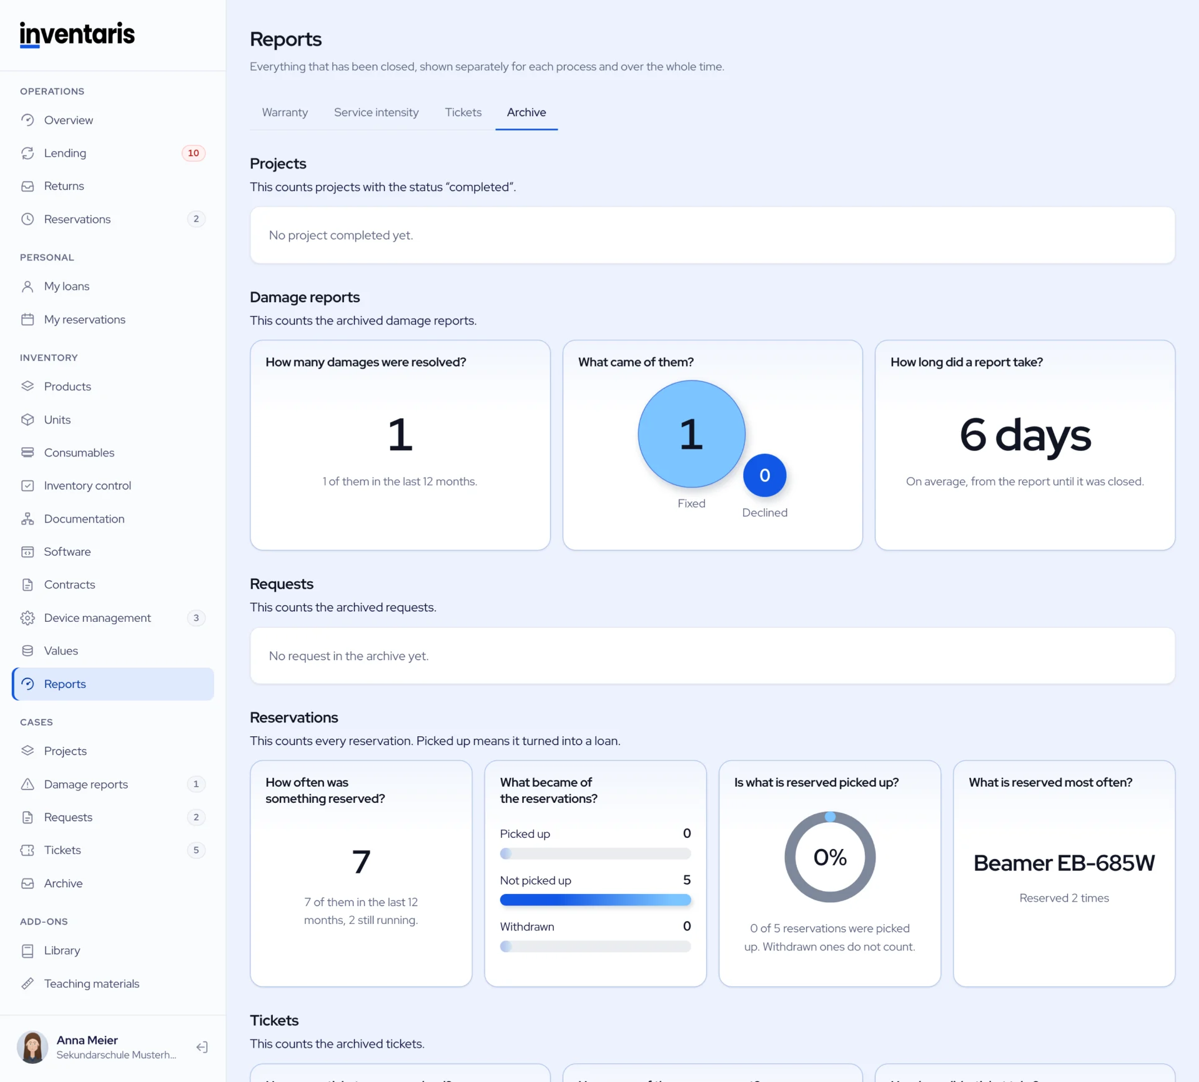The width and height of the screenshot is (1199, 1082).
Task: Click the Returns inbox icon
Action: pyautogui.click(x=27, y=186)
